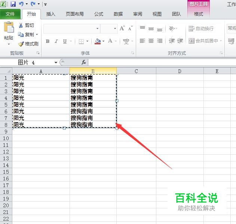Open the 字体 font dialog launcher
Viewport: 236px width, 224px height.
[132, 53]
